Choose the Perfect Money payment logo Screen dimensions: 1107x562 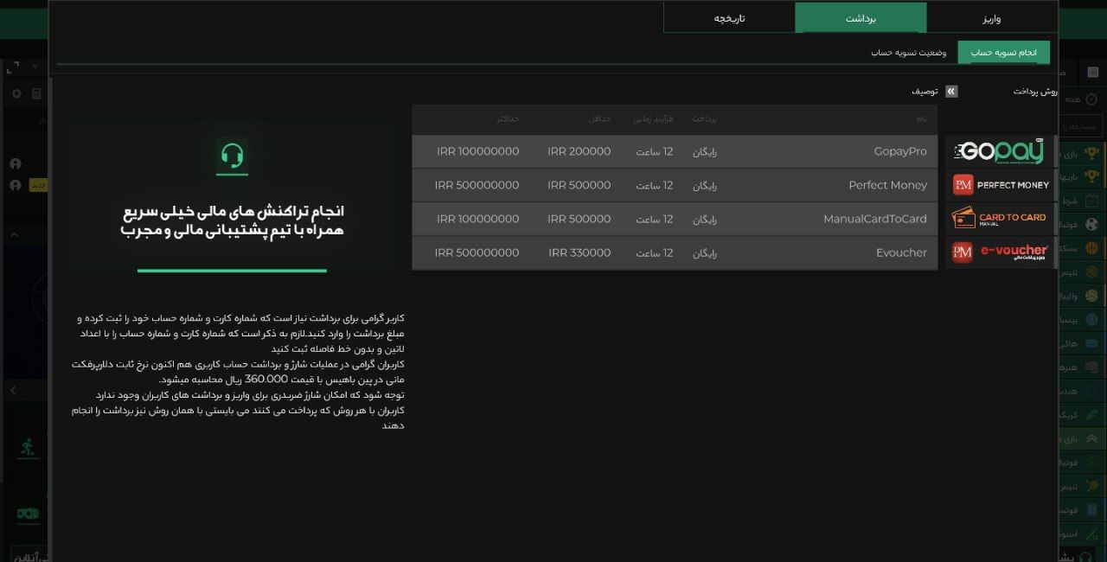1000,184
